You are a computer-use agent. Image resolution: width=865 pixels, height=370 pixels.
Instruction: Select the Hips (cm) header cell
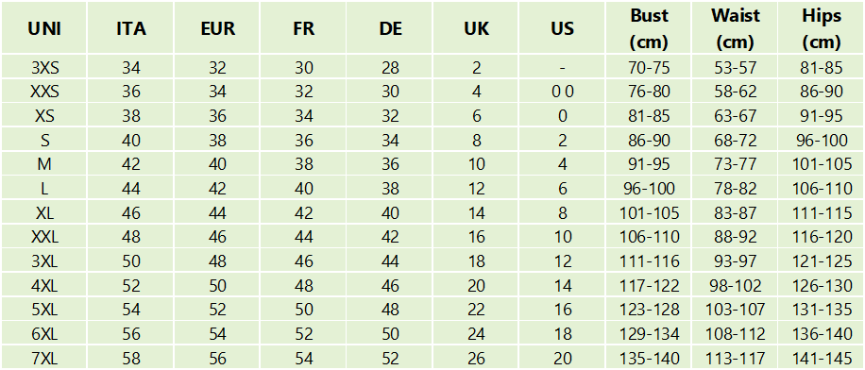click(x=821, y=28)
